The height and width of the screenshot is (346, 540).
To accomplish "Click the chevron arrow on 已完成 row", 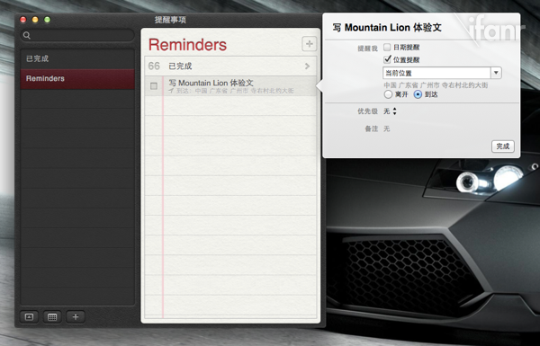I will point(308,66).
